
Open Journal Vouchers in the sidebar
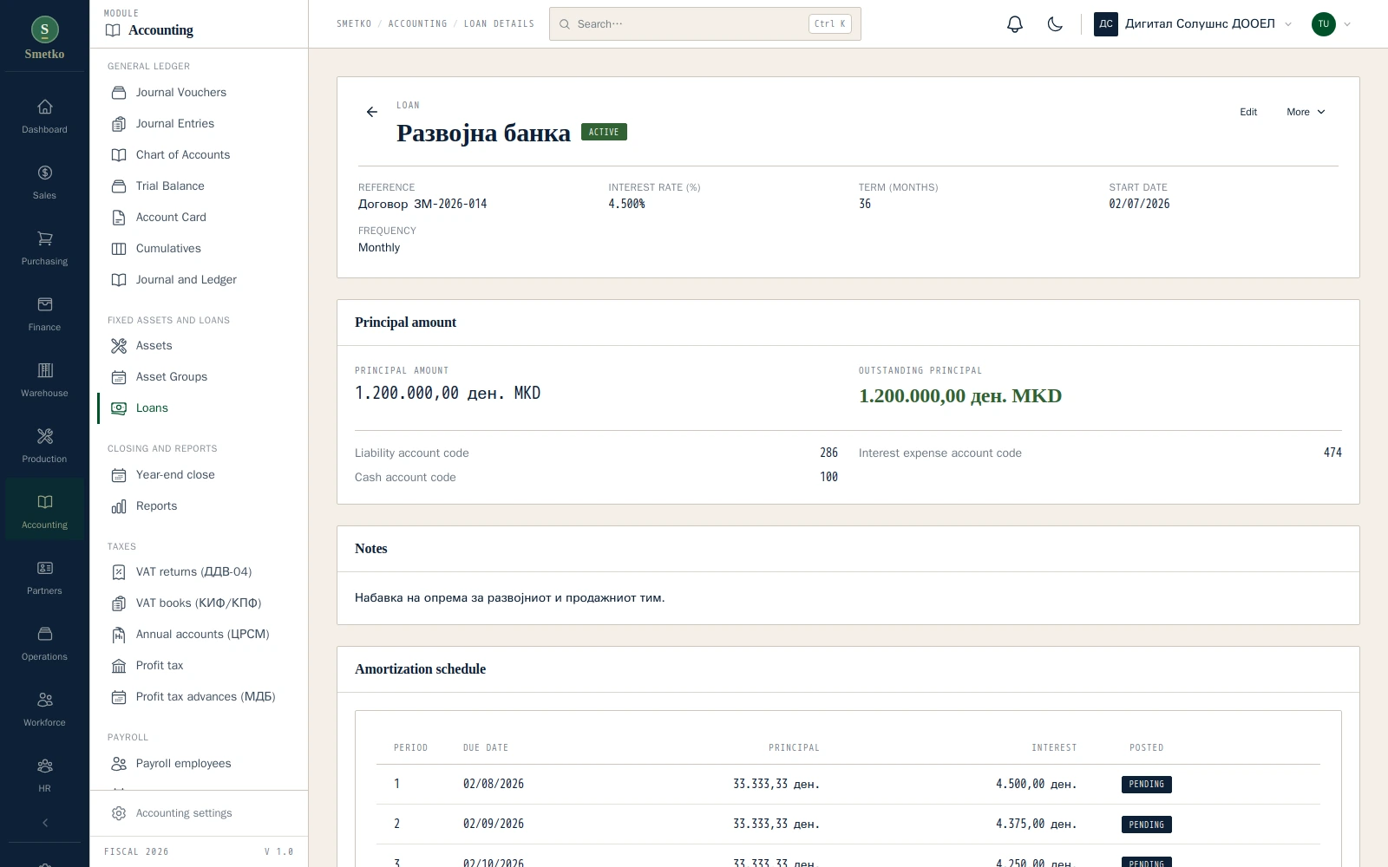(x=200, y=93)
